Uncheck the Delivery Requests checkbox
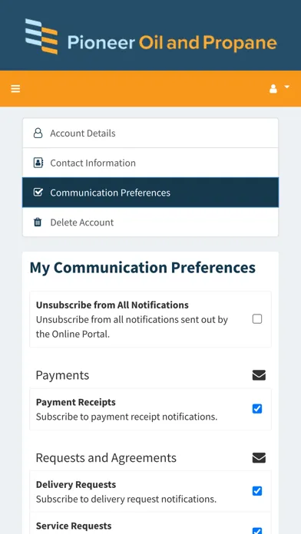 (x=257, y=491)
